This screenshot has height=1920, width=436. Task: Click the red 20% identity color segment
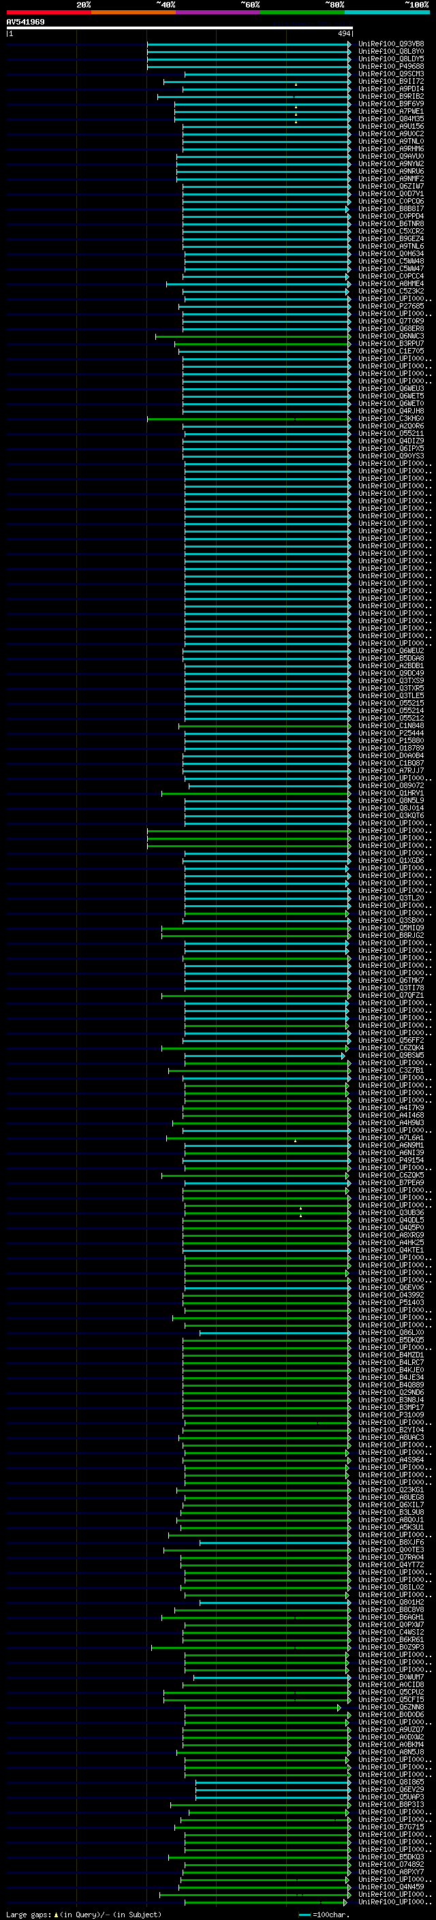(48, 12)
